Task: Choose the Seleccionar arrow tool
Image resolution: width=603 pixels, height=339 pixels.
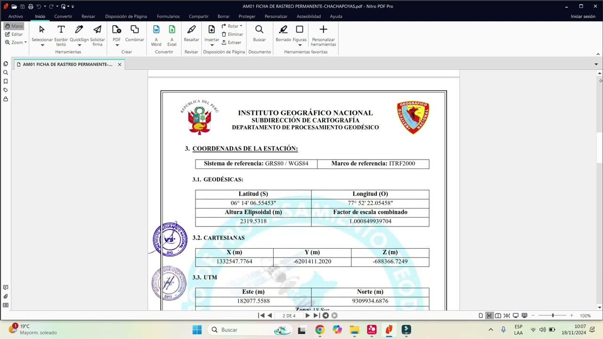Action: tap(42, 30)
